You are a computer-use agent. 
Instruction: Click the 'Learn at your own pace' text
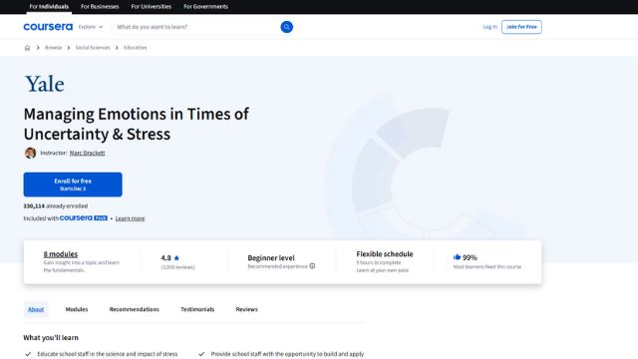[x=383, y=270]
